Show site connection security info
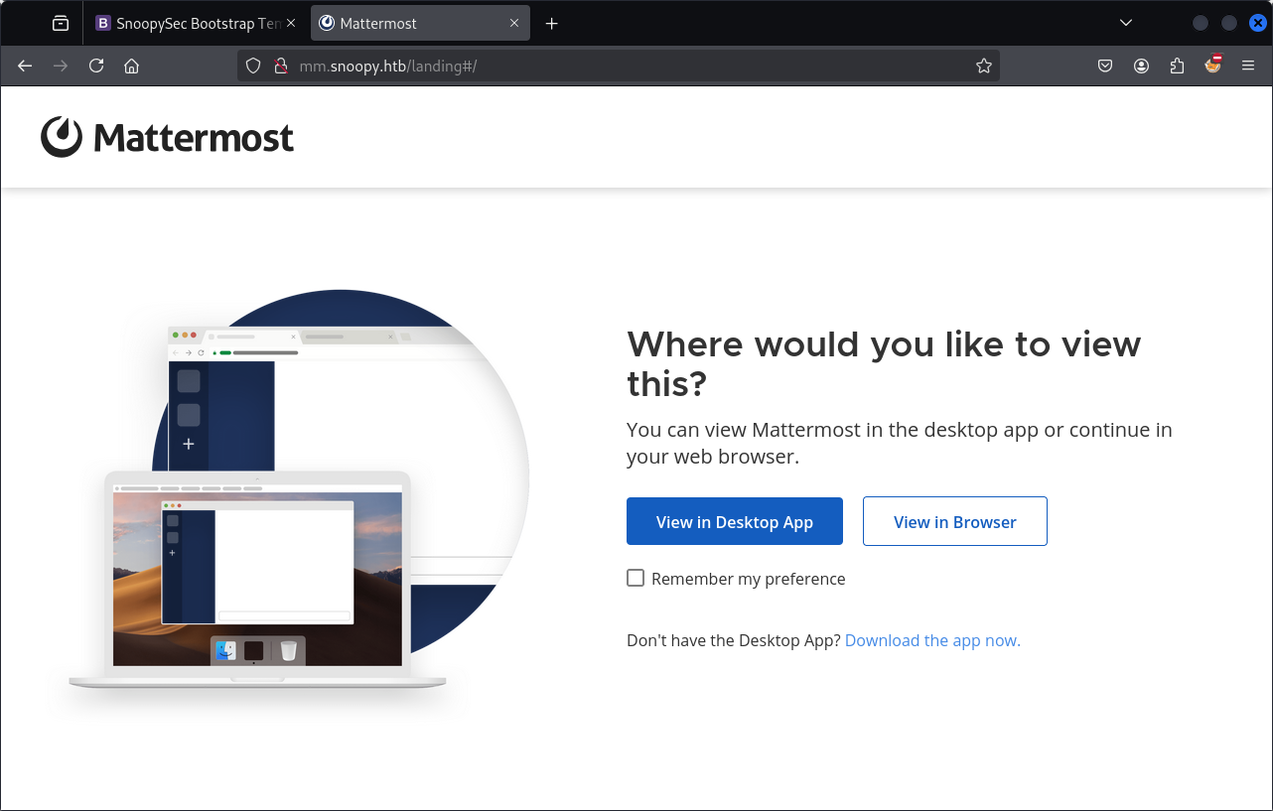Screen dimensions: 1273x811 click(x=280, y=66)
